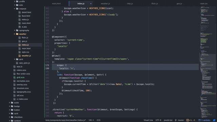Click the git diff icon beside +1, -1
217x122 pixels.
(188, 120)
